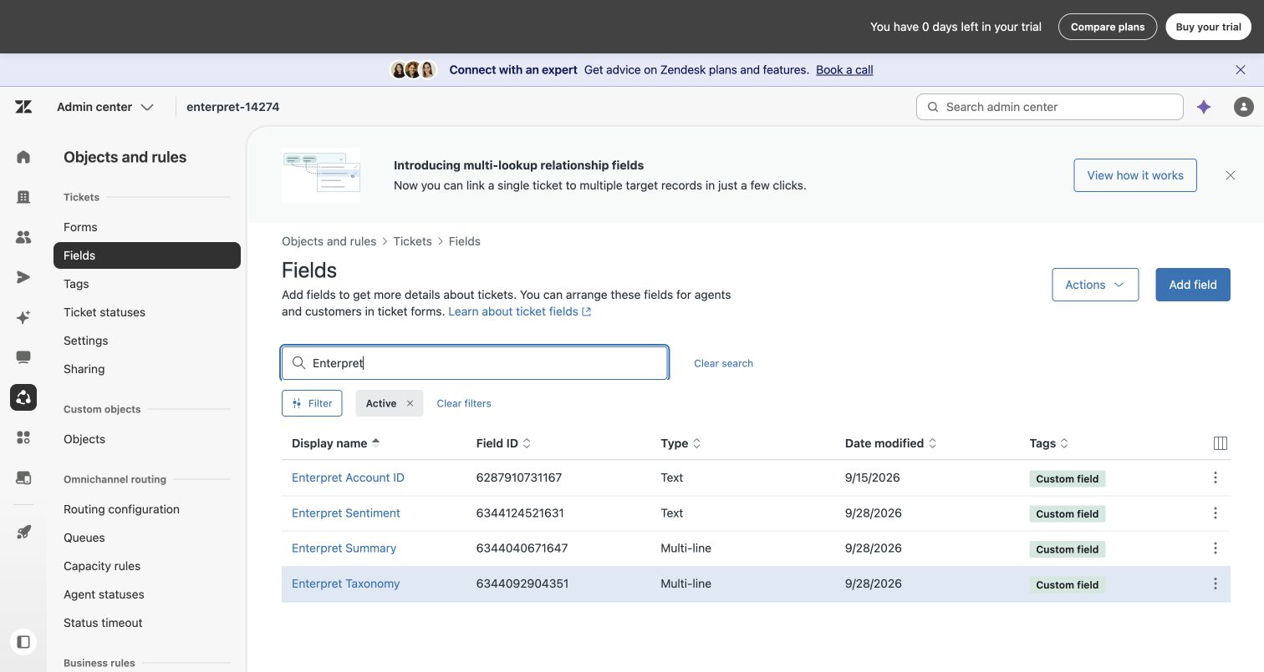Open the column settings icon
Viewport: 1264px width, 672px height.
point(1221,443)
